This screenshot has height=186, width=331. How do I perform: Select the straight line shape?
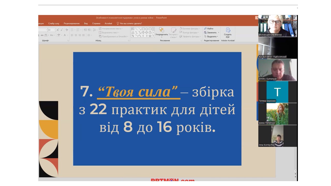click(x=137, y=29)
